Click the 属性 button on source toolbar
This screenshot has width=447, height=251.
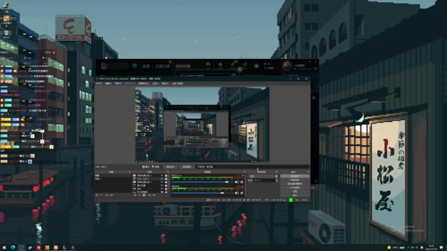[x=146, y=167]
